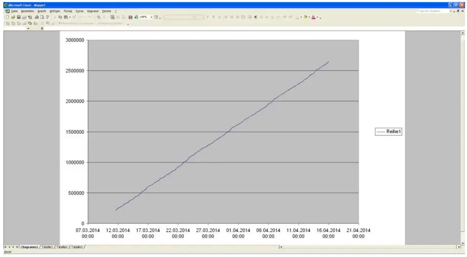Click the Copy icon
This screenshot has width=467, height=257.
point(60,17)
